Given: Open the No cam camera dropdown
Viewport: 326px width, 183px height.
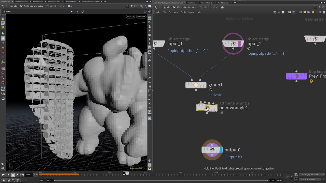Looking at the screenshot, I should [141, 17].
